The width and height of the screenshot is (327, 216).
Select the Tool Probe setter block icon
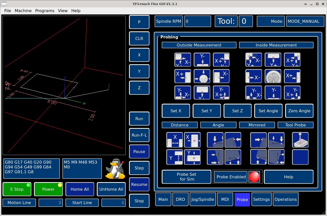tap(300, 140)
